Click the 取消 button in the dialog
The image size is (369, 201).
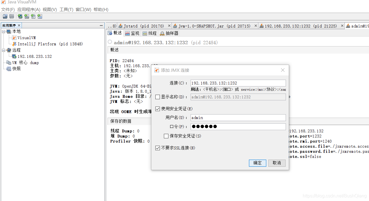(x=277, y=163)
